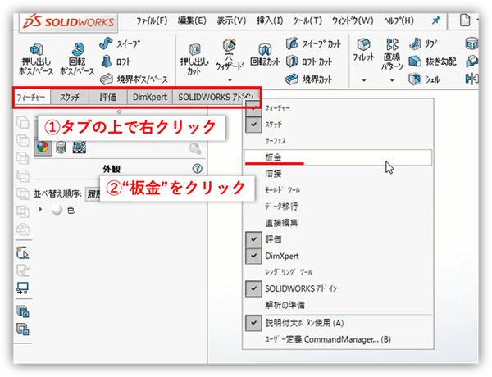This screenshot has height=377, width=492.
Task: Select the ロフトカット tool
Action: [309, 61]
